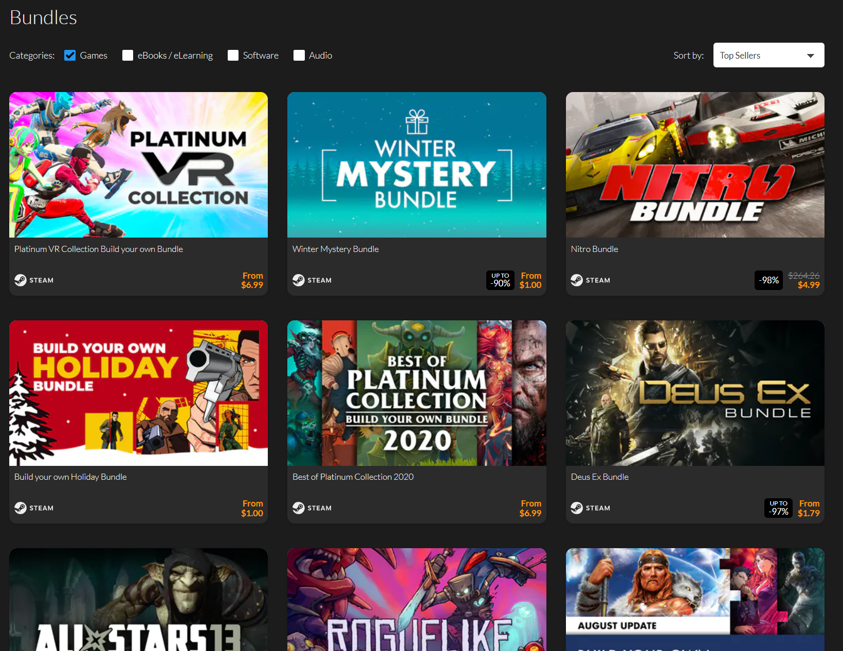
Task: Click the 'From $1.79' price on Deus Ex Bundle
Action: [x=809, y=508]
